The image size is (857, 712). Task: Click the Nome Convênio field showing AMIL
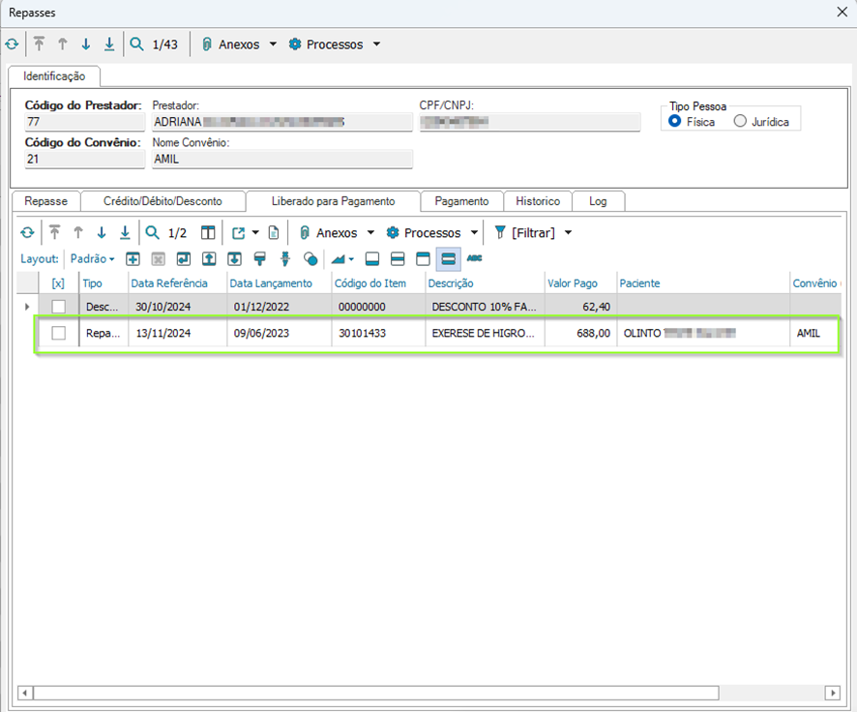(282, 159)
